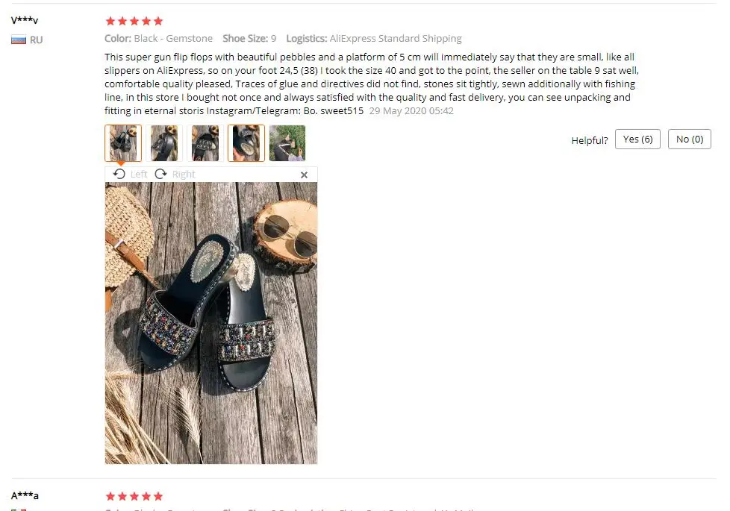The width and height of the screenshot is (730, 511).
Task: Open the second review photo thumbnail
Action: [x=164, y=143]
